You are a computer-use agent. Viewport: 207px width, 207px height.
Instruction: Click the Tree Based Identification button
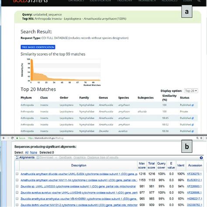(x=38, y=47)
